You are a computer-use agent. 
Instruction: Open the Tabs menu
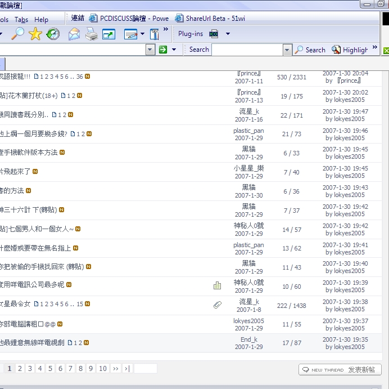click(21, 19)
